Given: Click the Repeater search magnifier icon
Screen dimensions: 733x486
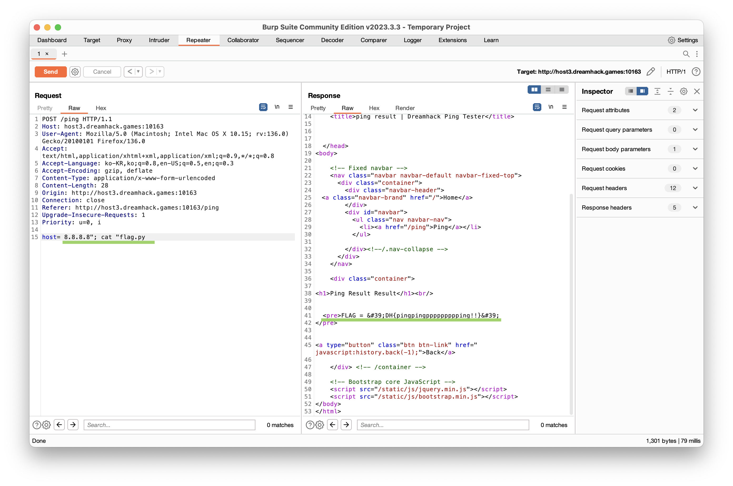Looking at the screenshot, I should point(686,54).
